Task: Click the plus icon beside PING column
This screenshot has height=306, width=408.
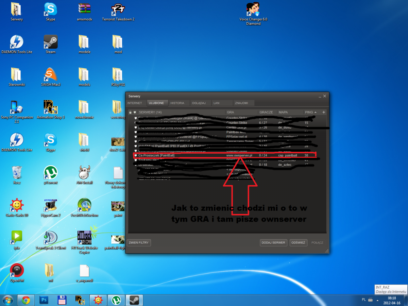Action: [x=324, y=112]
